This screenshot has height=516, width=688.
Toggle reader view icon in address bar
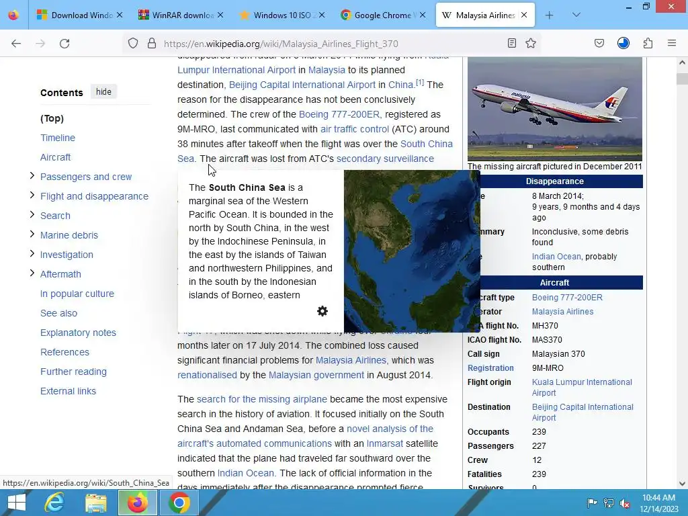coord(511,44)
